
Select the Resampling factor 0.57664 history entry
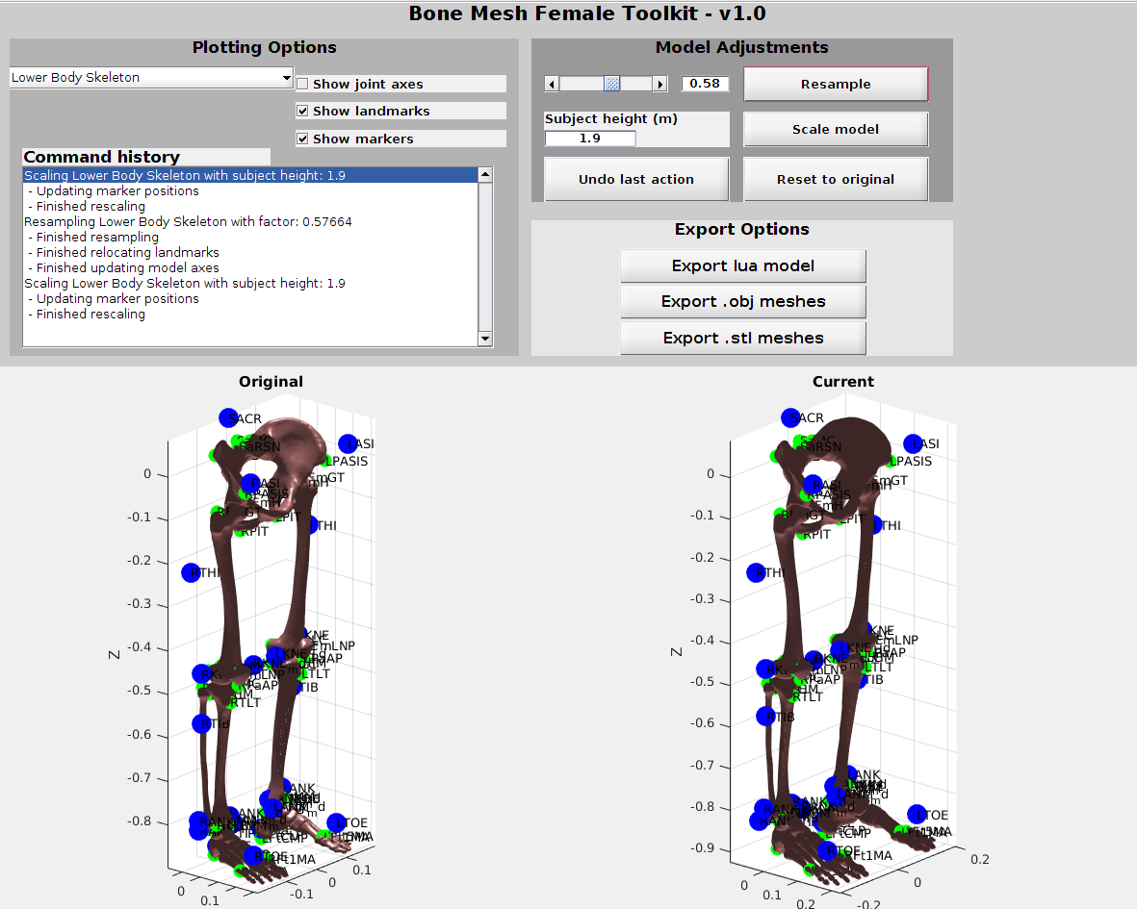(x=188, y=221)
